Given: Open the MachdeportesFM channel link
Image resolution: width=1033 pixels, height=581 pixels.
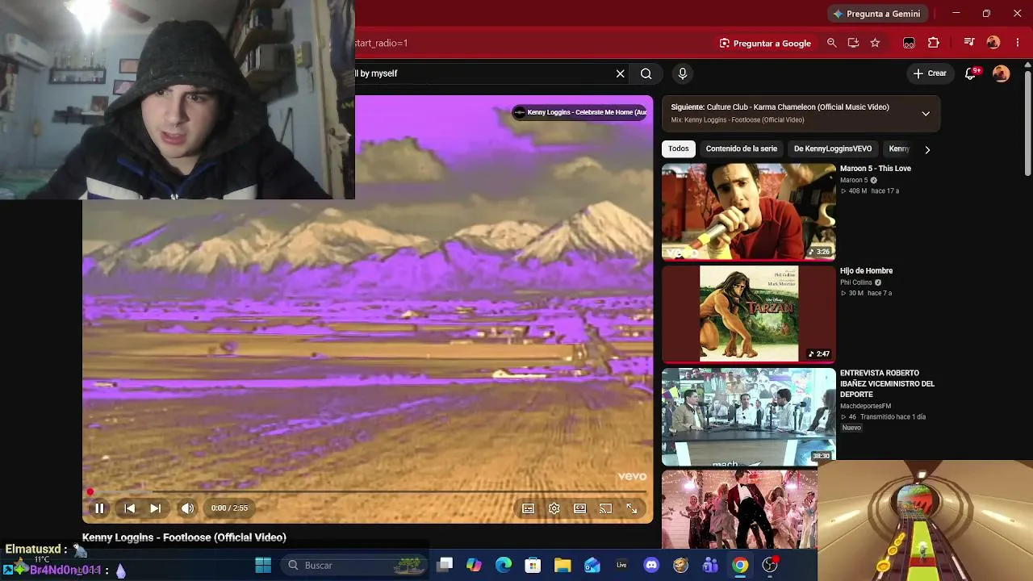Looking at the screenshot, I should (x=865, y=406).
